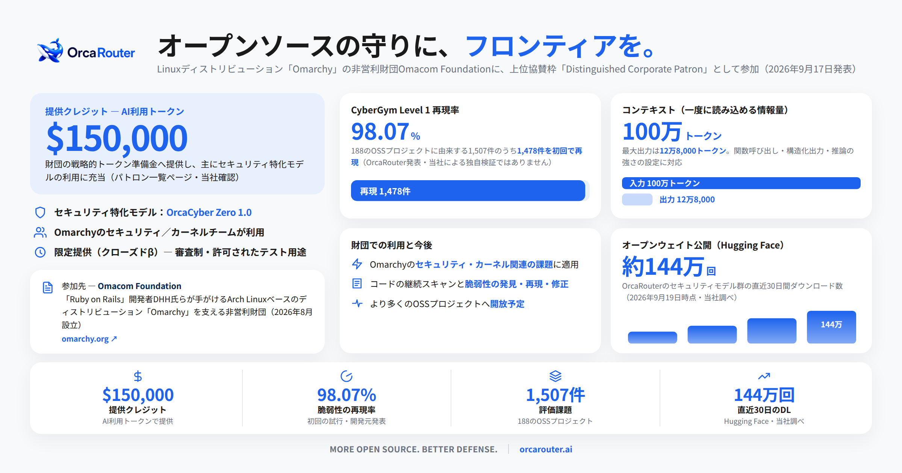The image size is (902, 473).
Task: Click the layers icon above 1,507件
Action: tap(555, 376)
